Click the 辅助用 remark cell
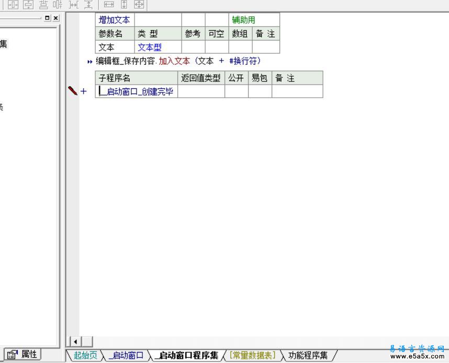449x363 pixels. tap(254, 20)
